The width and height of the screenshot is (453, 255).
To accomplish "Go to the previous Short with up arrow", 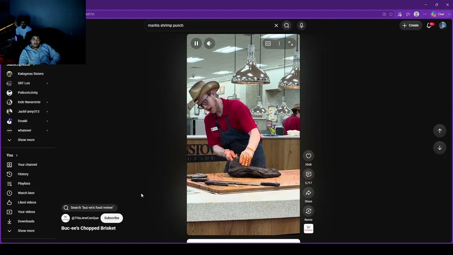I will pyautogui.click(x=440, y=131).
